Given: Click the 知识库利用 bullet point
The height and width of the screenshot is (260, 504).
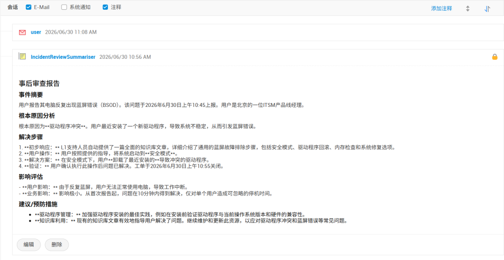Looking at the screenshot, I should [191, 221].
